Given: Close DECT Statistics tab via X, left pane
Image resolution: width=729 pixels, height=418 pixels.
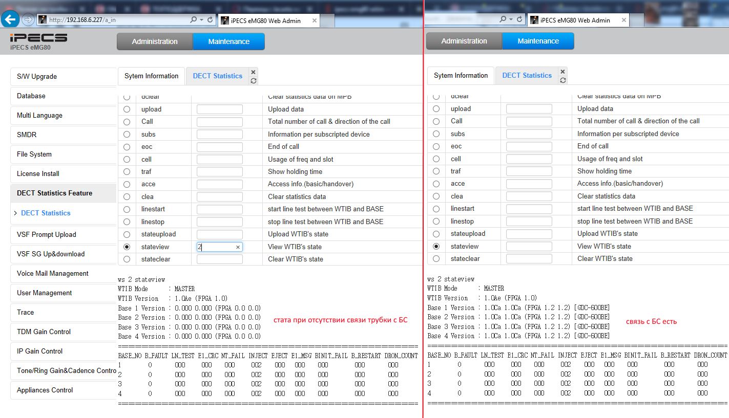Looking at the screenshot, I should click(253, 72).
